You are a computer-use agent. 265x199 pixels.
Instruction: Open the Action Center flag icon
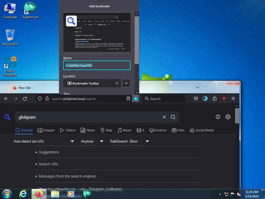[233, 194]
